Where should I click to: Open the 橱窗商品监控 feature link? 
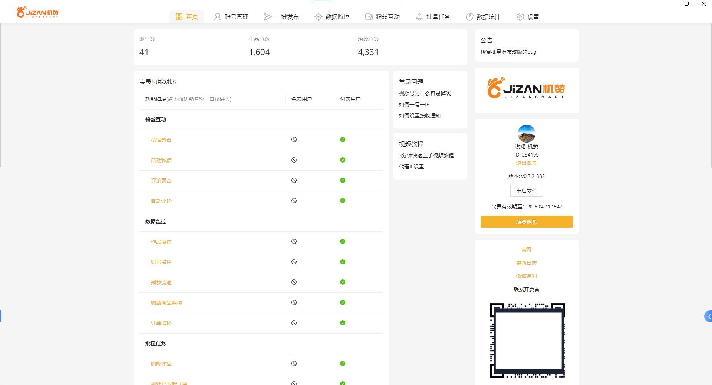click(x=166, y=303)
